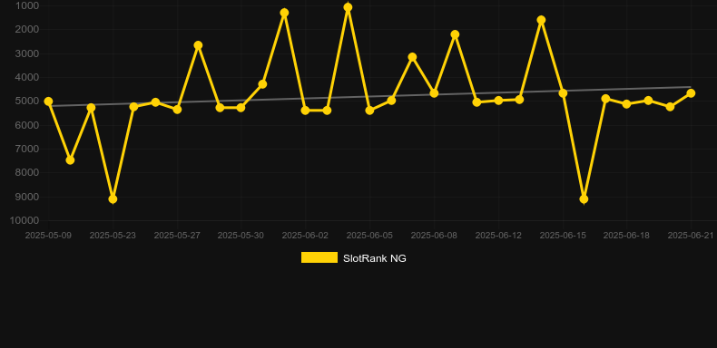Select the 9000-rank low point at 2025-05-23
The width and height of the screenshot is (717, 348).
(x=113, y=199)
